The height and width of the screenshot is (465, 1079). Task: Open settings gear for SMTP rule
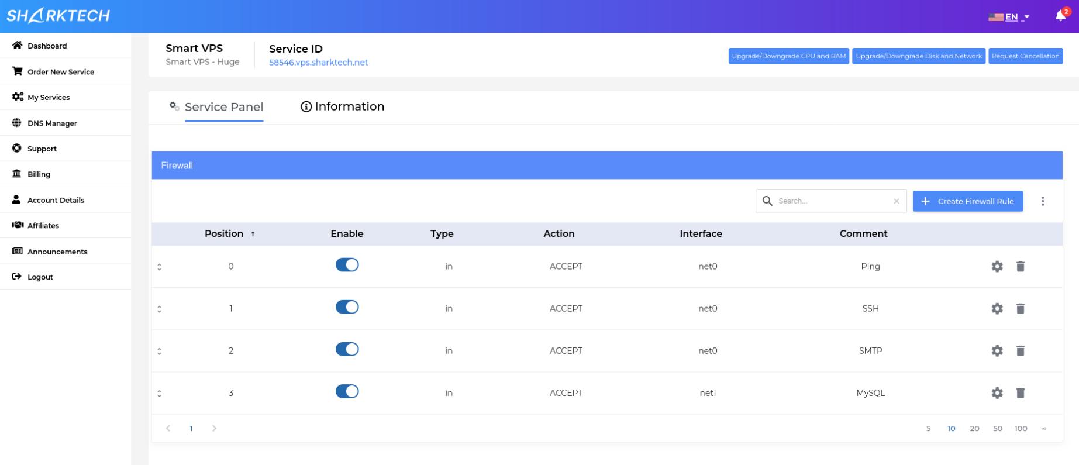997,351
